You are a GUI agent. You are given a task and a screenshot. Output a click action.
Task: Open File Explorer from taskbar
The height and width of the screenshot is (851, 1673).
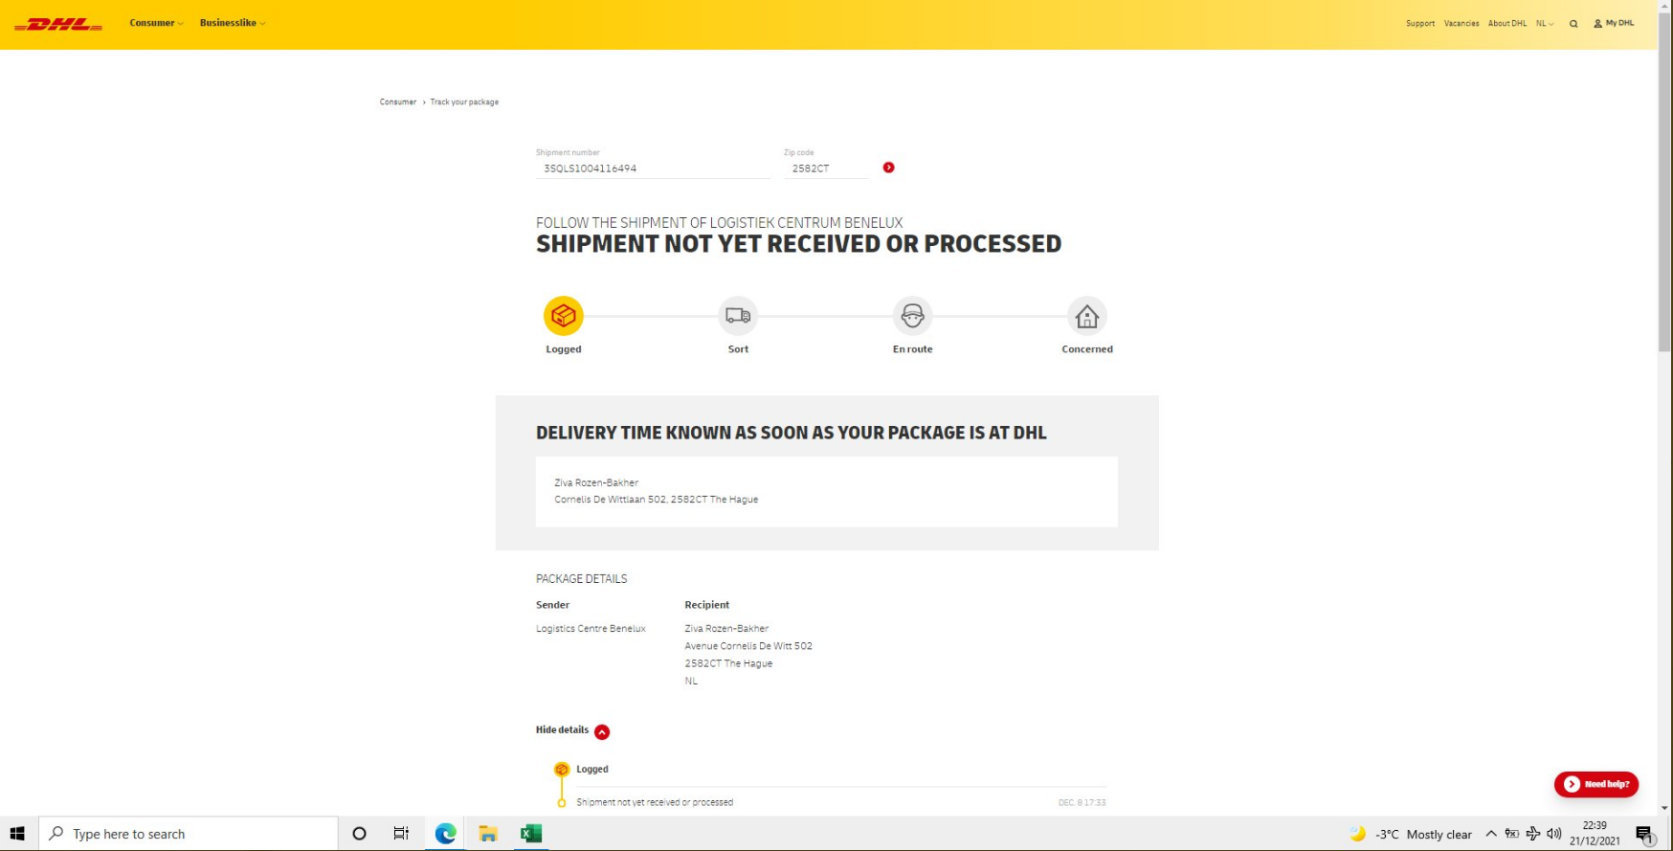pos(488,834)
